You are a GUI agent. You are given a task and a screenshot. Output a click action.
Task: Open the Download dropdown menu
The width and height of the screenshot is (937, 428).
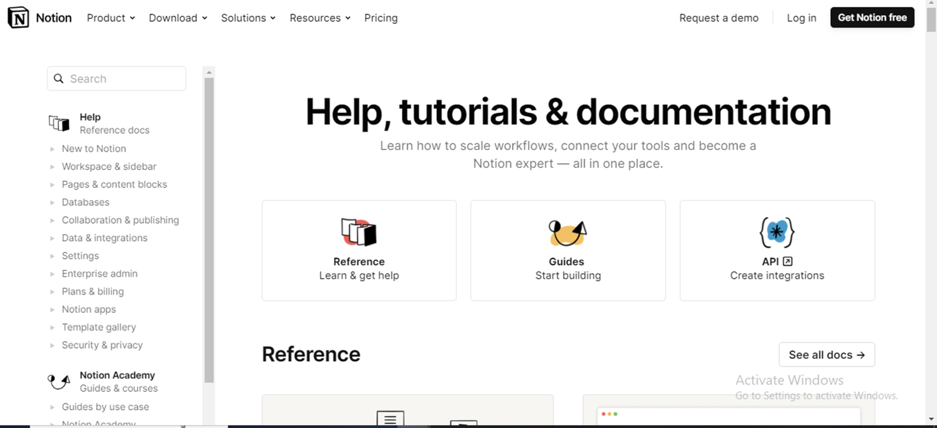pyautogui.click(x=178, y=18)
